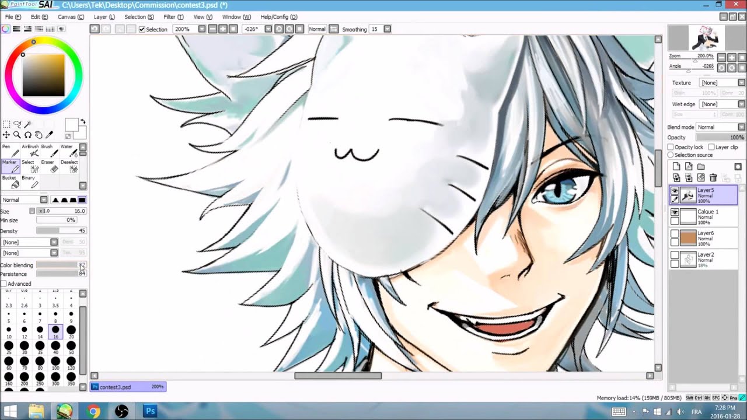Activate the Eyedropper color picker tool
The height and width of the screenshot is (420, 747).
49,135
